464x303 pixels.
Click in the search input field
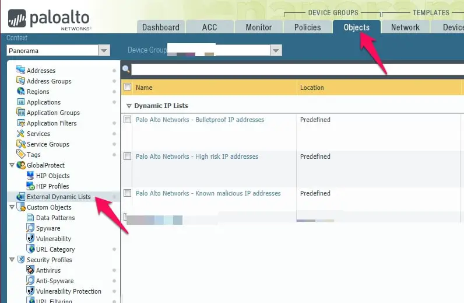297,69
